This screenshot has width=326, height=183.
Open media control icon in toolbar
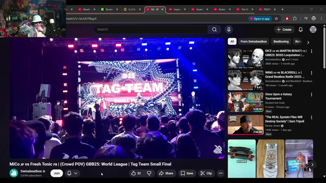click(306, 19)
